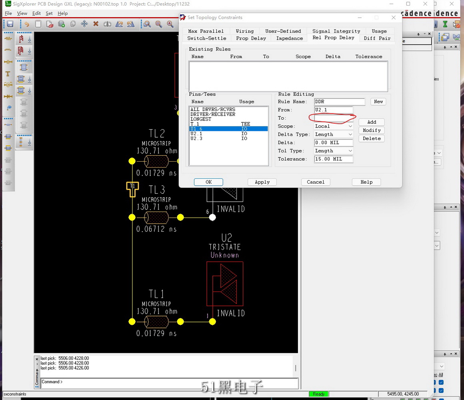The width and height of the screenshot is (464, 400).
Task: Click the New rule button
Action: click(378, 102)
